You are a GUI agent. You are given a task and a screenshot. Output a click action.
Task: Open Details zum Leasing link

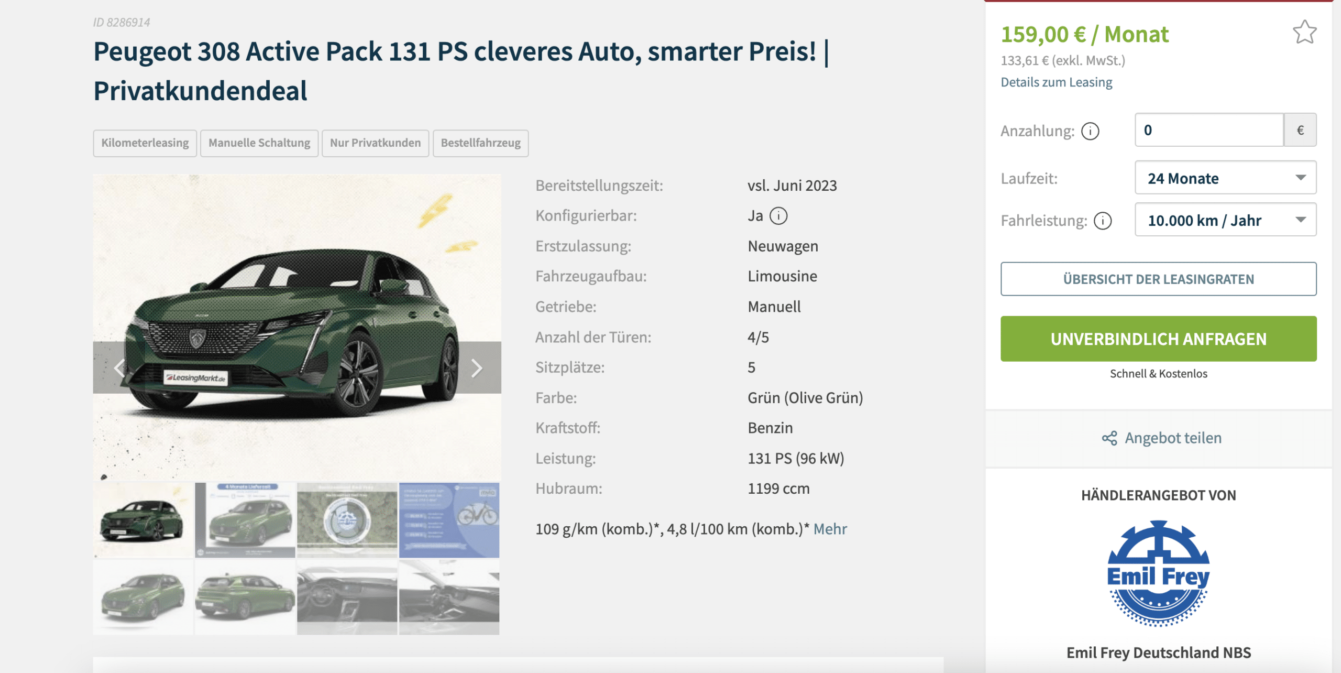(x=1056, y=82)
